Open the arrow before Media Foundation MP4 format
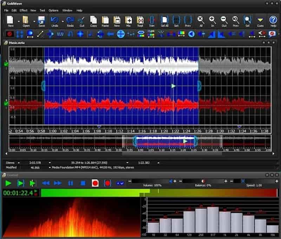 pos(50,168)
